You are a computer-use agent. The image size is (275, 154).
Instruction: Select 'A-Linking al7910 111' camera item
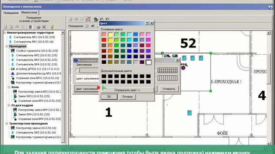coord(37,69)
